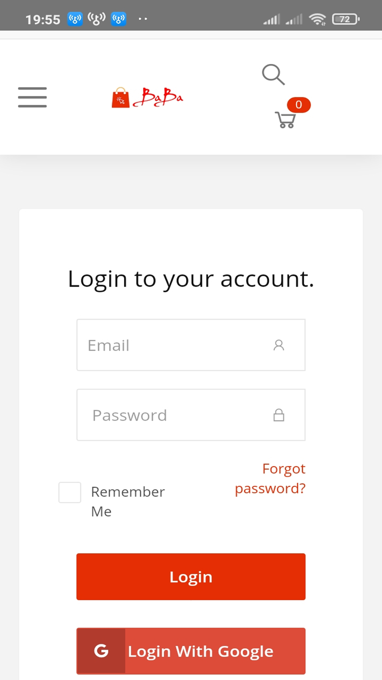Focus the Email input field
The image size is (382, 680).
pos(191,345)
